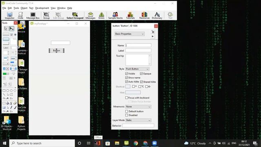Click the lock icon in the property inspector
The width and height of the screenshot is (261, 147).
[153, 32]
